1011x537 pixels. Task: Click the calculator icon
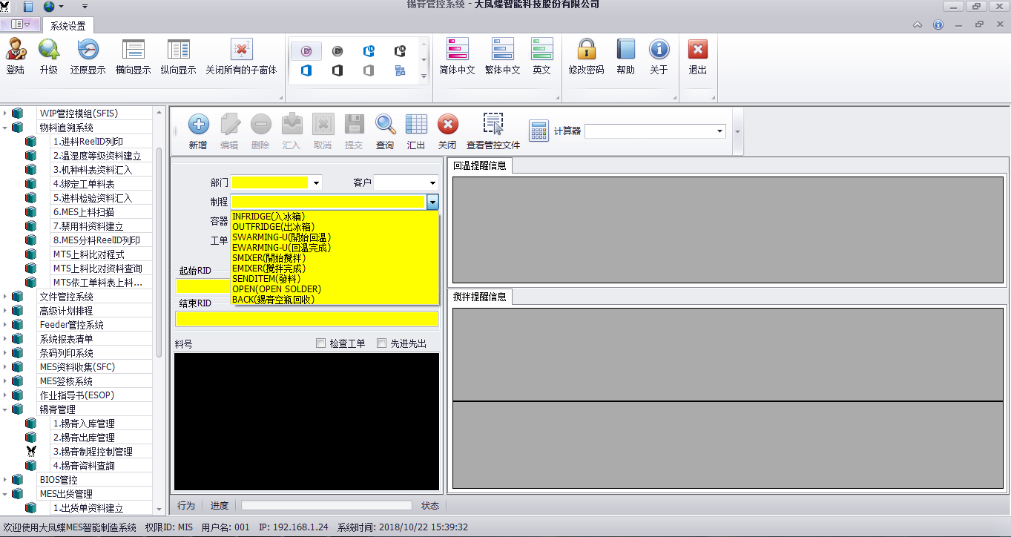(539, 131)
